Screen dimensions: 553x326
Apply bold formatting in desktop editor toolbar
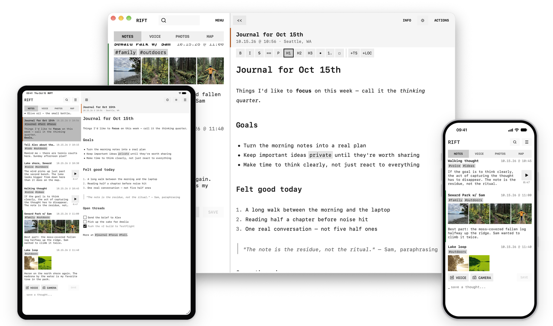[x=240, y=53]
